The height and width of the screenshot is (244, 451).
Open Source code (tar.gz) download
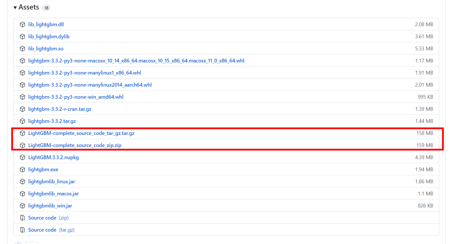[x=42, y=230]
